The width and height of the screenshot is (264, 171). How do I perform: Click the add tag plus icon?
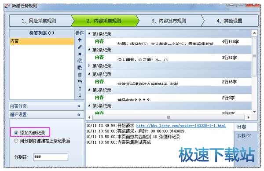point(80,40)
